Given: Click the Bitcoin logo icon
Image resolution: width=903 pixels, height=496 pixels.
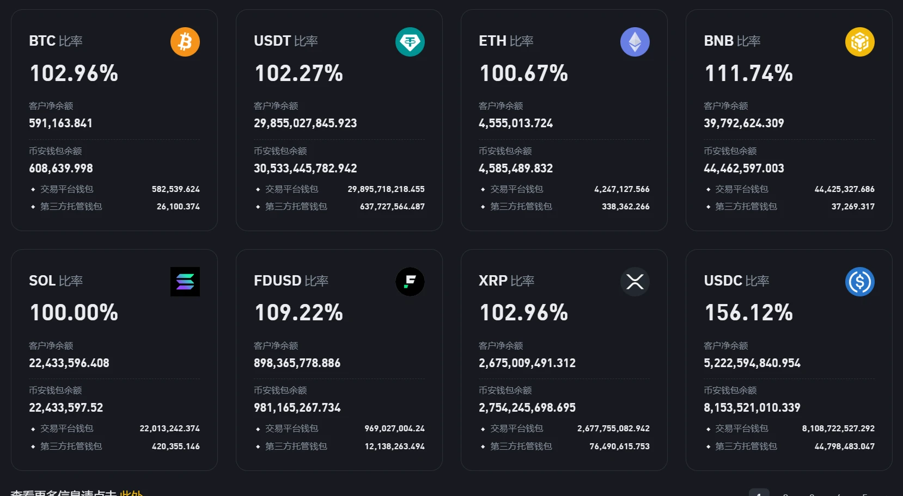Looking at the screenshot, I should pyautogui.click(x=185, y=41).
